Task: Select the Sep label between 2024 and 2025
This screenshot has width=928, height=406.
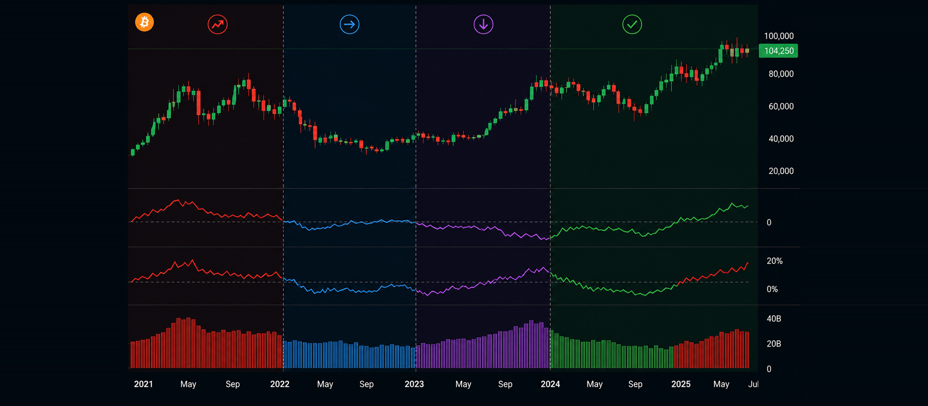Action: click(635, 384)
